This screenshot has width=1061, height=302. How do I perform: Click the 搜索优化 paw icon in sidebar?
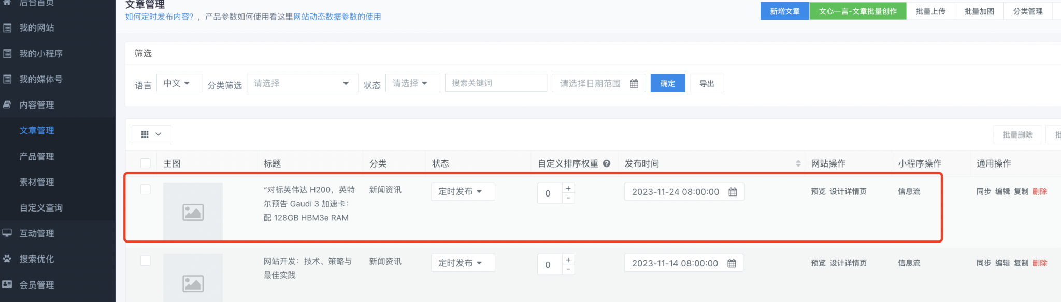tap(7, 259)
